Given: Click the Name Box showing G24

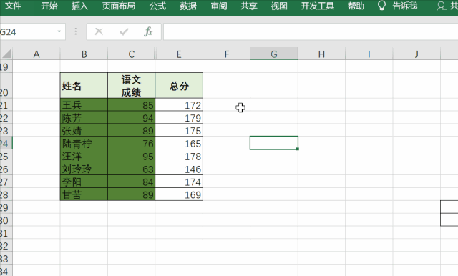Looking at the screenshot, I should click(x=28, y=31).
